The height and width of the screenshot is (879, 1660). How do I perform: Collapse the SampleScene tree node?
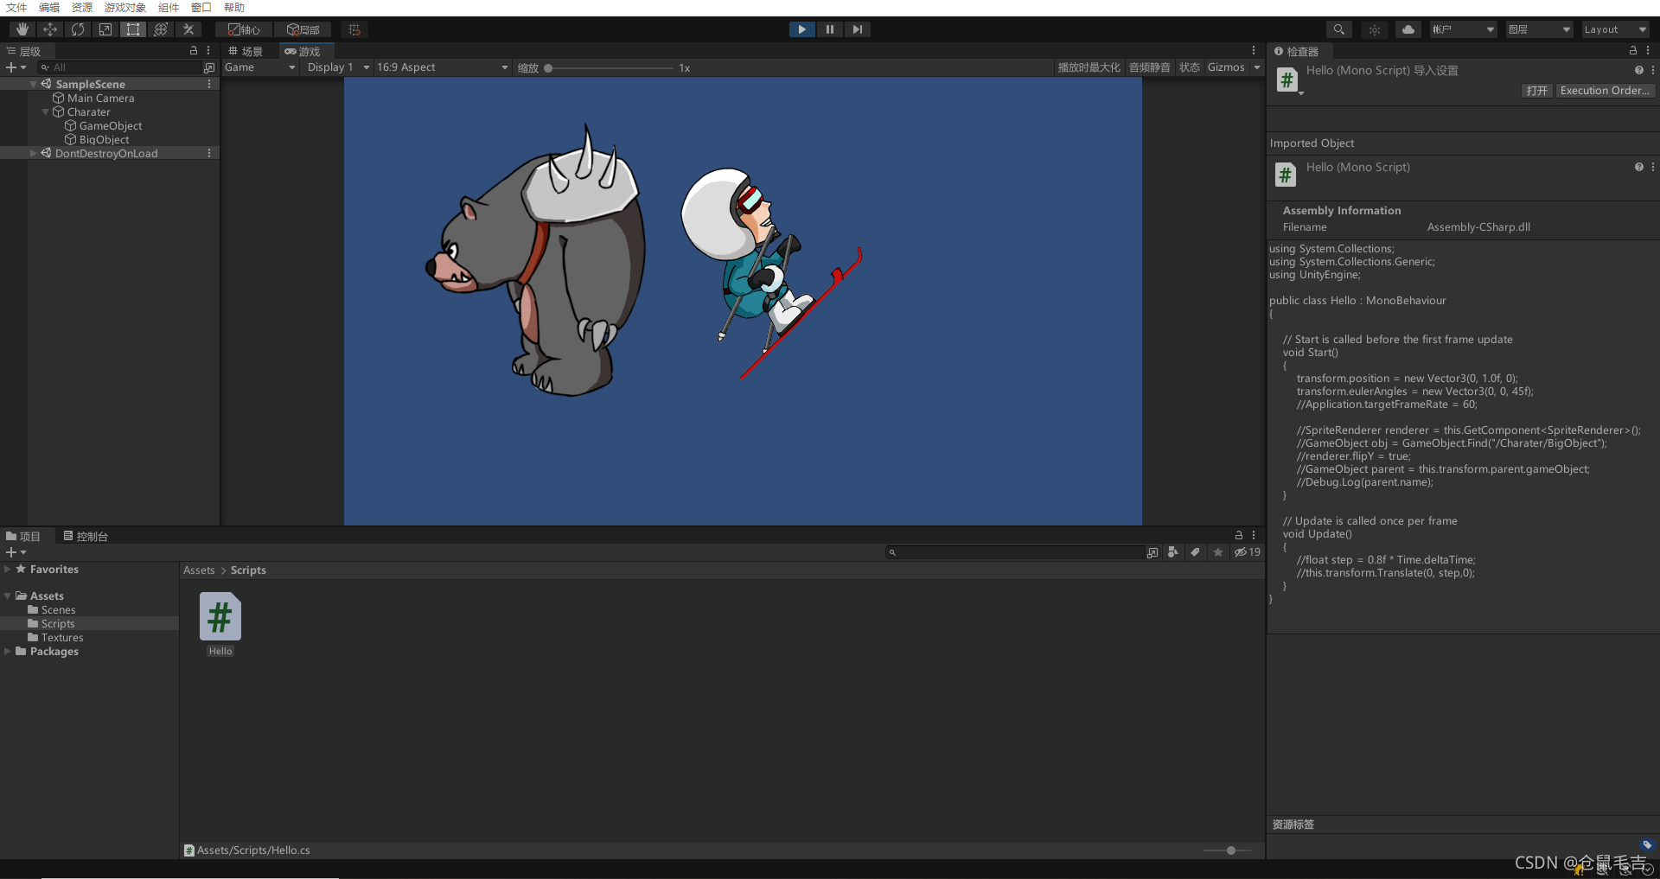(x=33, y=84)
